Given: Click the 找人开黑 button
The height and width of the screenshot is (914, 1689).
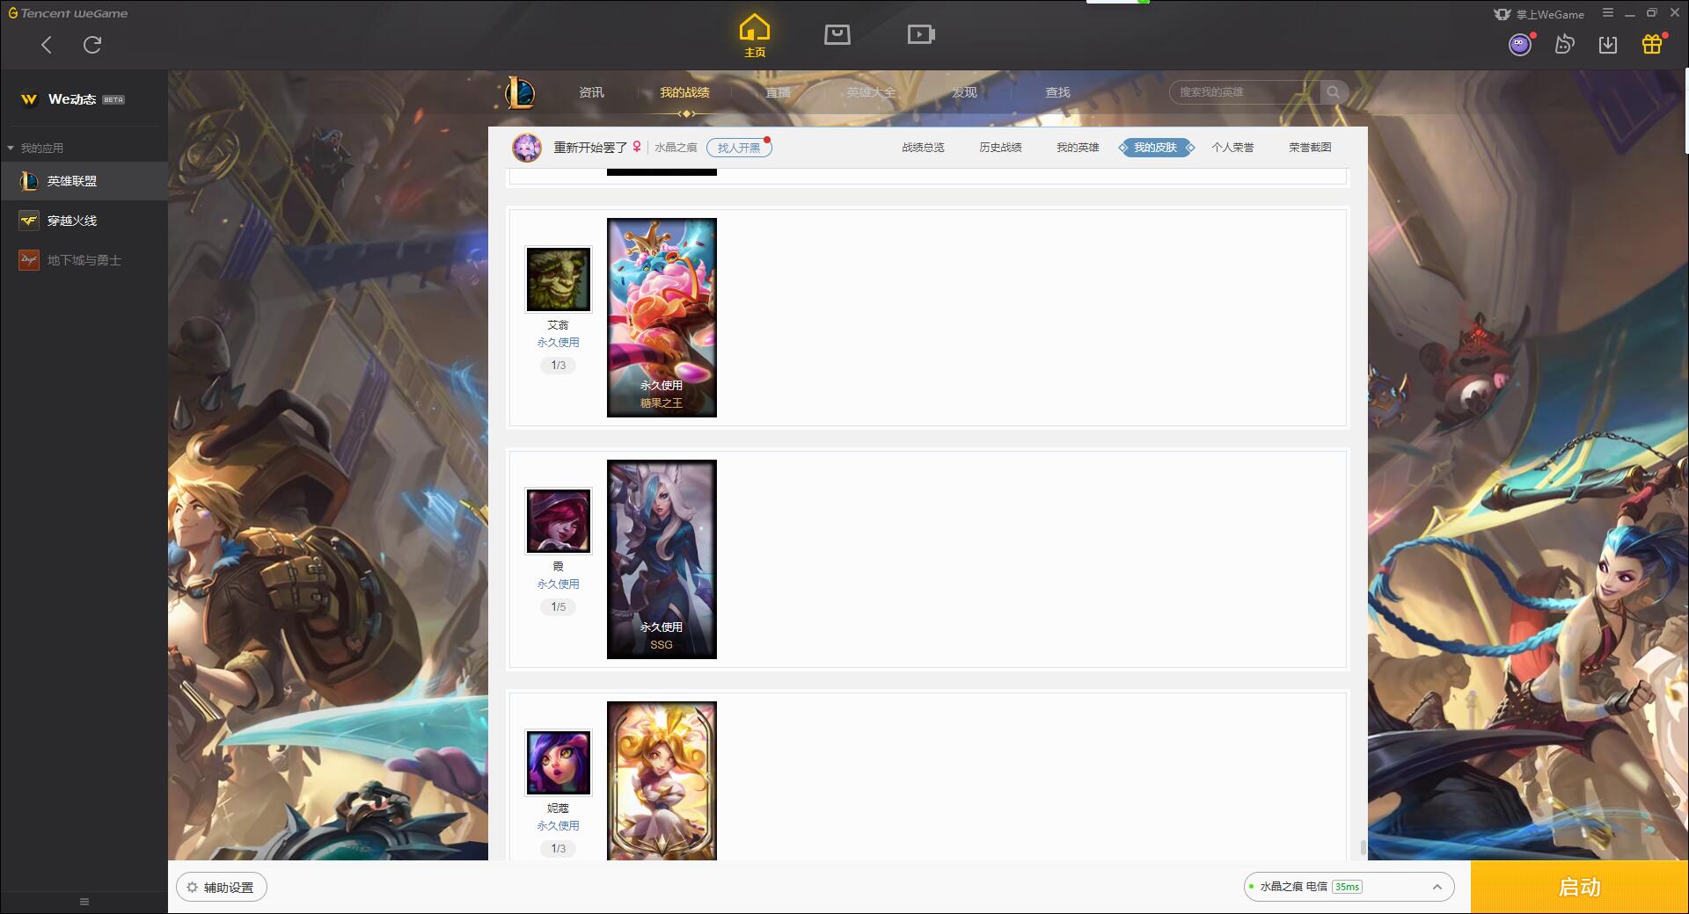Looking at the screenshot, I should tap(739, 148).
